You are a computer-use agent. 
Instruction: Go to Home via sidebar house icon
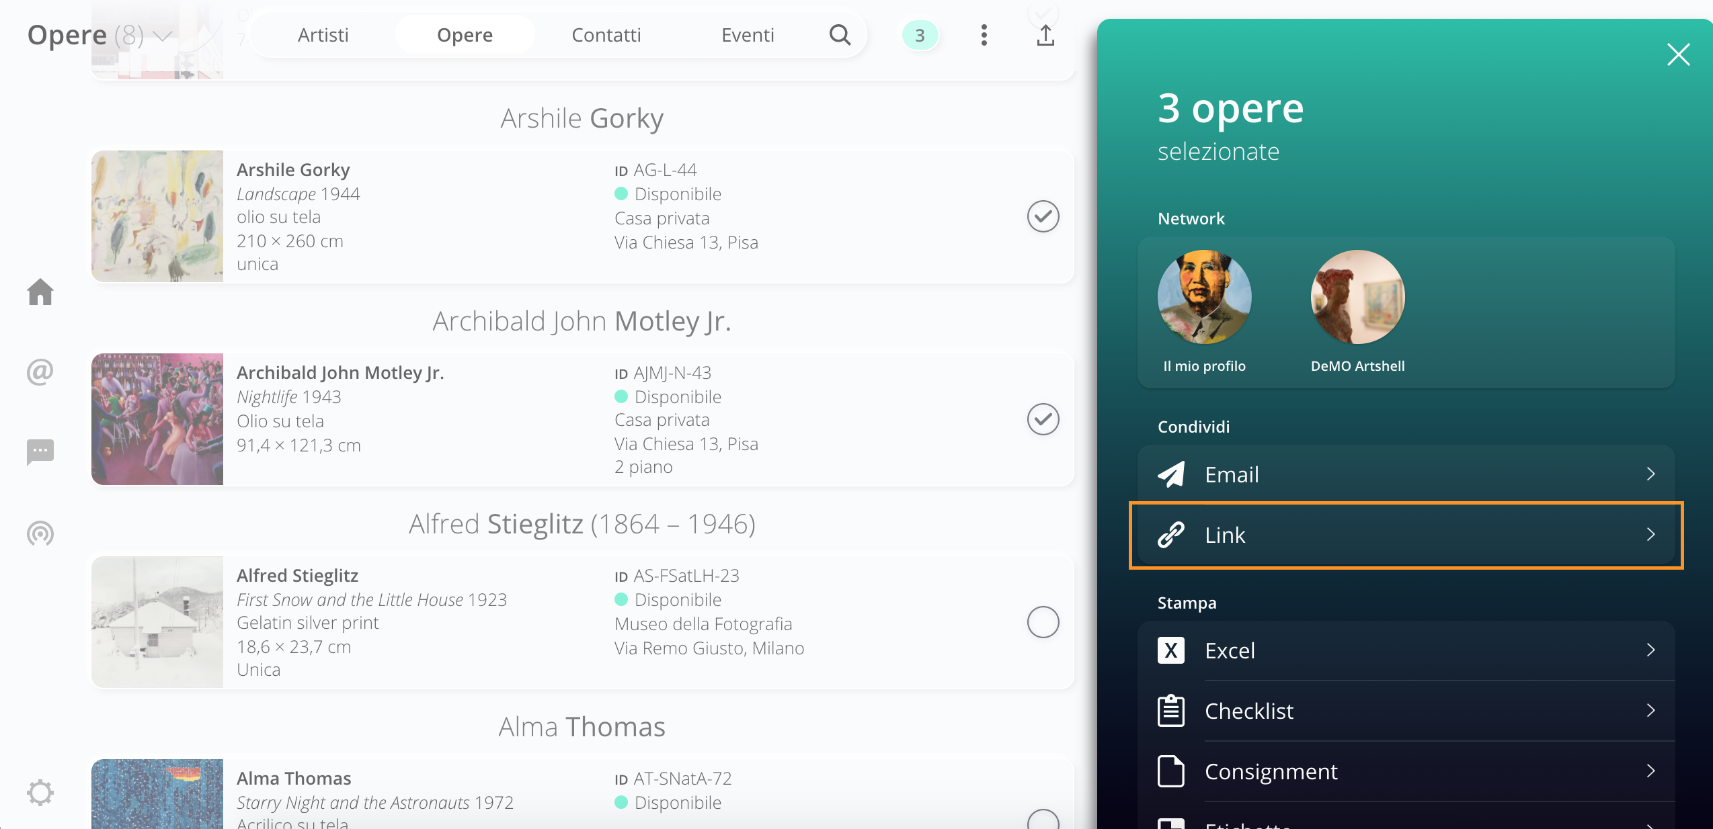tap(40, 292)
